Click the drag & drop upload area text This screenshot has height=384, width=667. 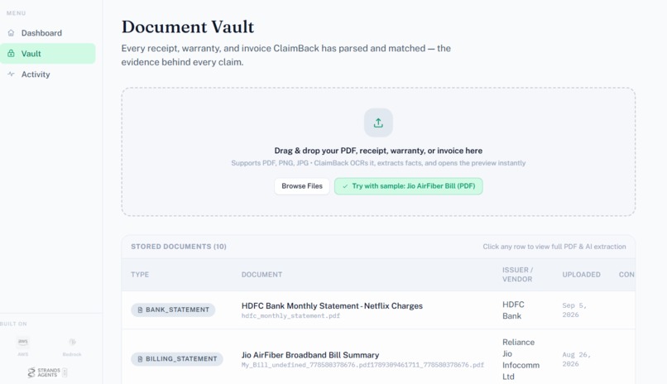click(378, 151)
